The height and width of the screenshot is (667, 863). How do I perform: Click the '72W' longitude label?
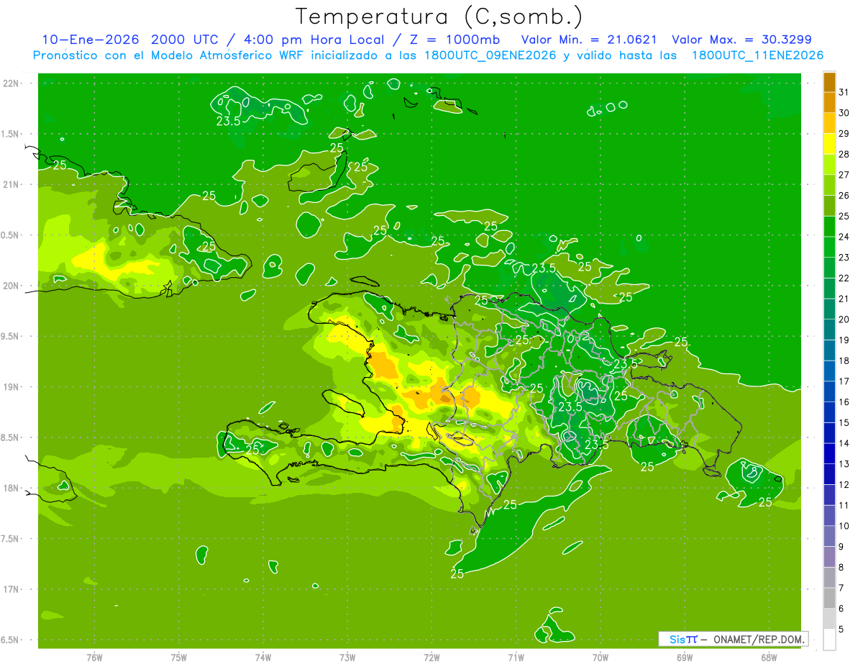coord(431,658)
